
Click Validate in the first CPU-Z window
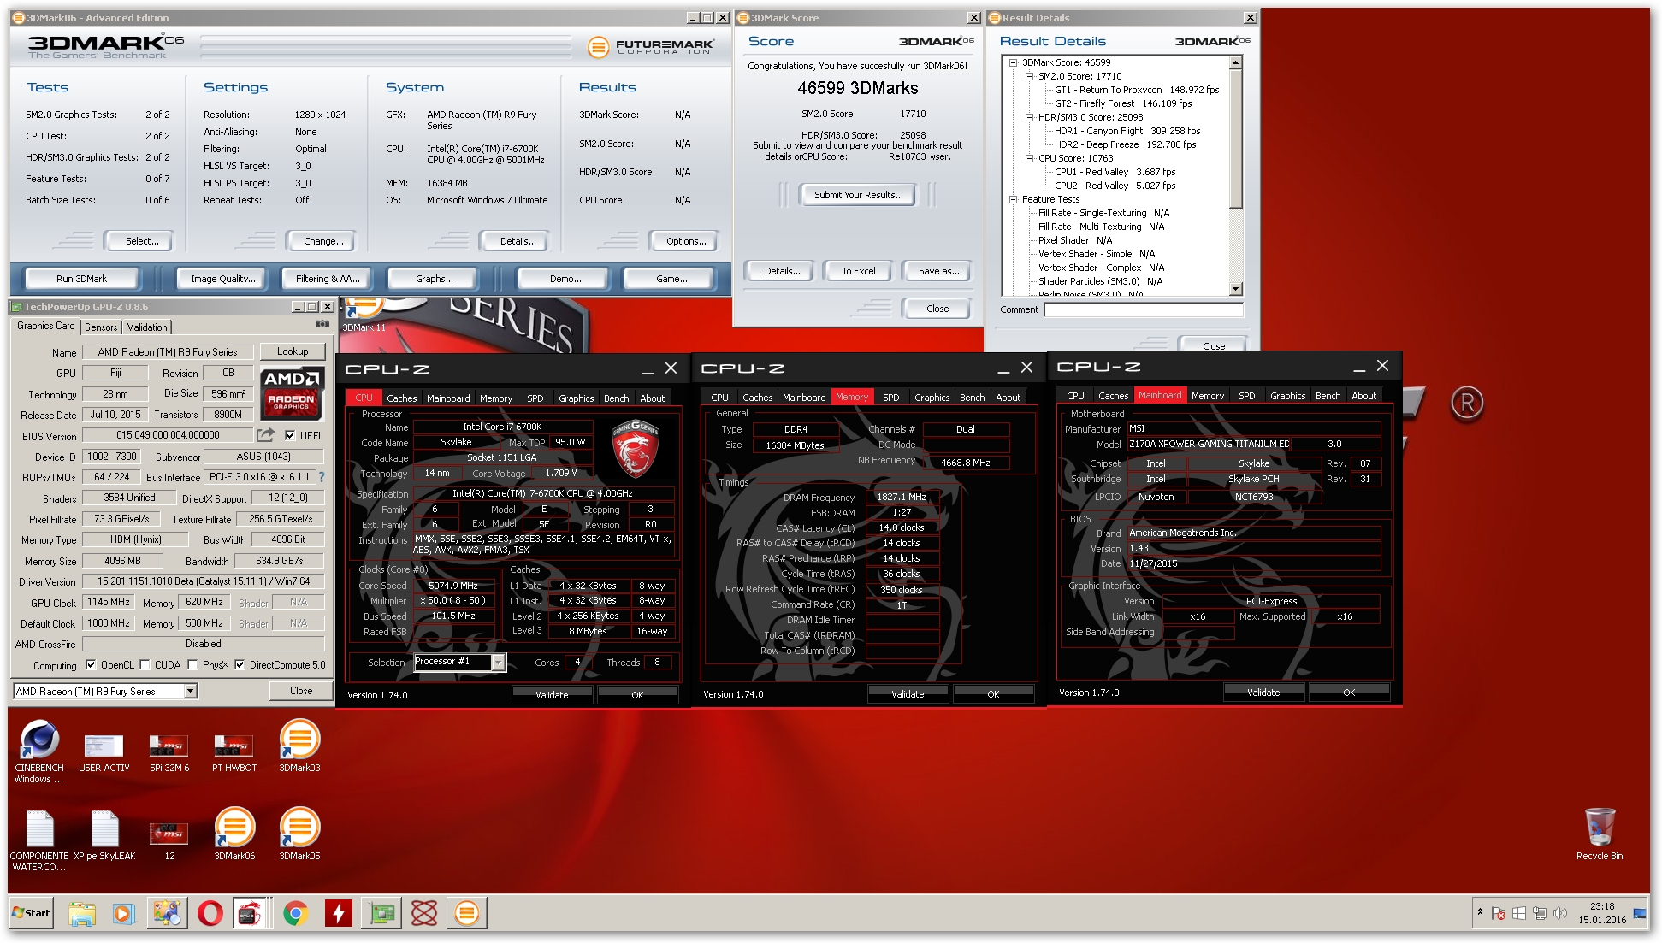pyautogui.click(x=552, y=695)
